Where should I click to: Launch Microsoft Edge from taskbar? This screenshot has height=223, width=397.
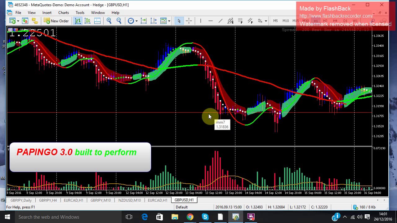(x=145, y=217)
